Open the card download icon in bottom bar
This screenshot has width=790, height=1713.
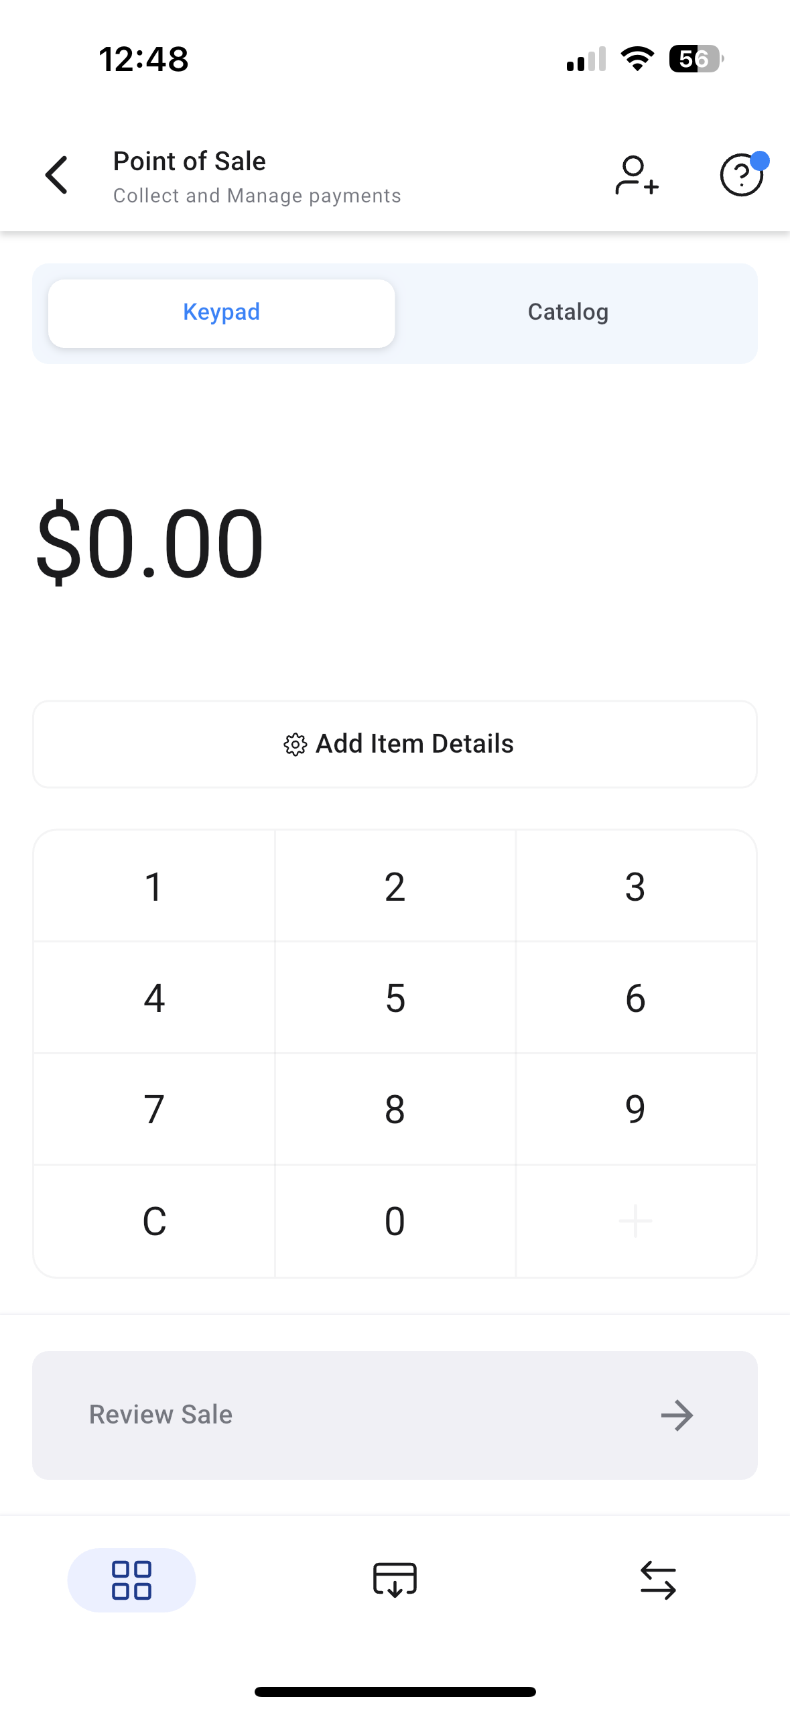[395, 1580]
